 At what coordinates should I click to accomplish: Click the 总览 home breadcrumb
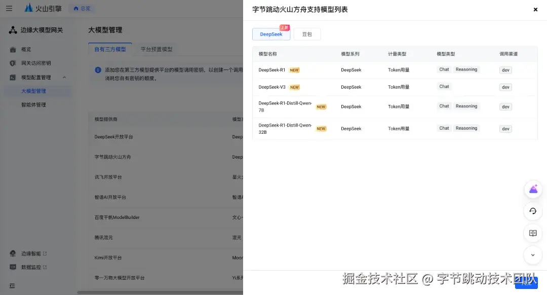(82, 9)
